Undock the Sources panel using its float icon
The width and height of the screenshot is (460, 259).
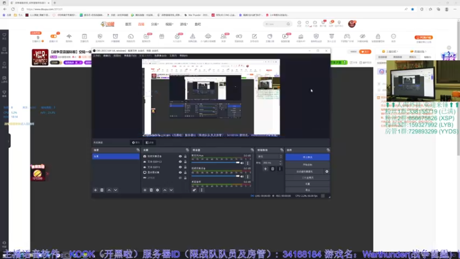(187, 150)
